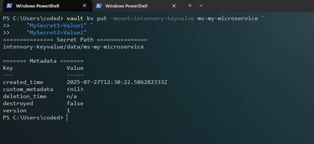314x144 pixels.
Task: Click the 'vault' command word
Action: pyautogui.click(x=75, y=19)
